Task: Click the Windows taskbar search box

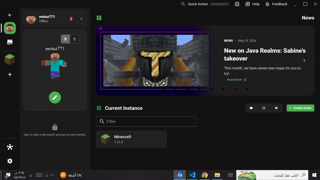Action: tap(272, 175)
